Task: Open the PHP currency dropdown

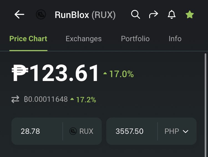Action: coord(176,131)
